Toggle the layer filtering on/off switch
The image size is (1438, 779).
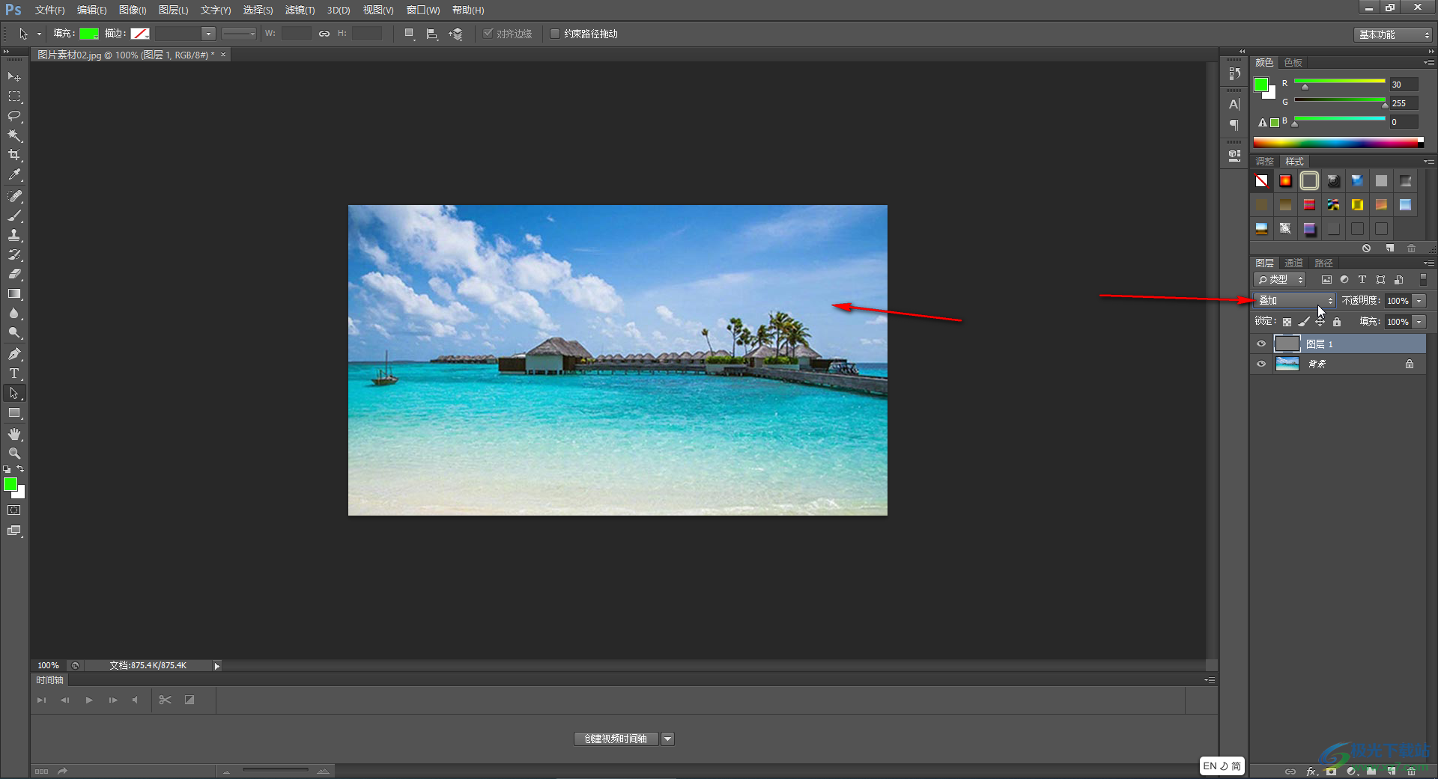[x=1423, y=279]
